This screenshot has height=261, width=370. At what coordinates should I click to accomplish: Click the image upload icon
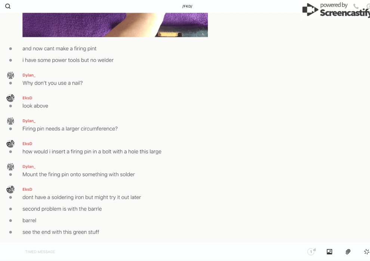pyautogui.click(x=329, y=252)
